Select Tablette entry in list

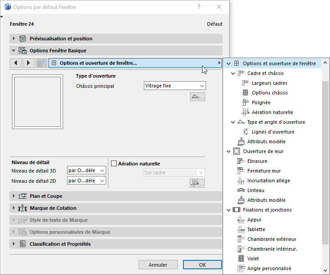256,229
